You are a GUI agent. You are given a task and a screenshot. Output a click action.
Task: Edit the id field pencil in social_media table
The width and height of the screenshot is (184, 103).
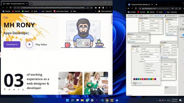[160, 21]
